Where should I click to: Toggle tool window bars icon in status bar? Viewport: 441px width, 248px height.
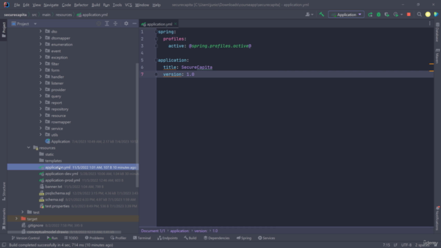[x=4, y=245]
